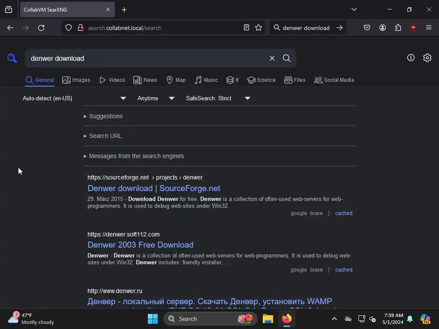Open the SafeSearch Strict dropdown
The width and height of the screenshot is (439, 329).
coord(218,98)
